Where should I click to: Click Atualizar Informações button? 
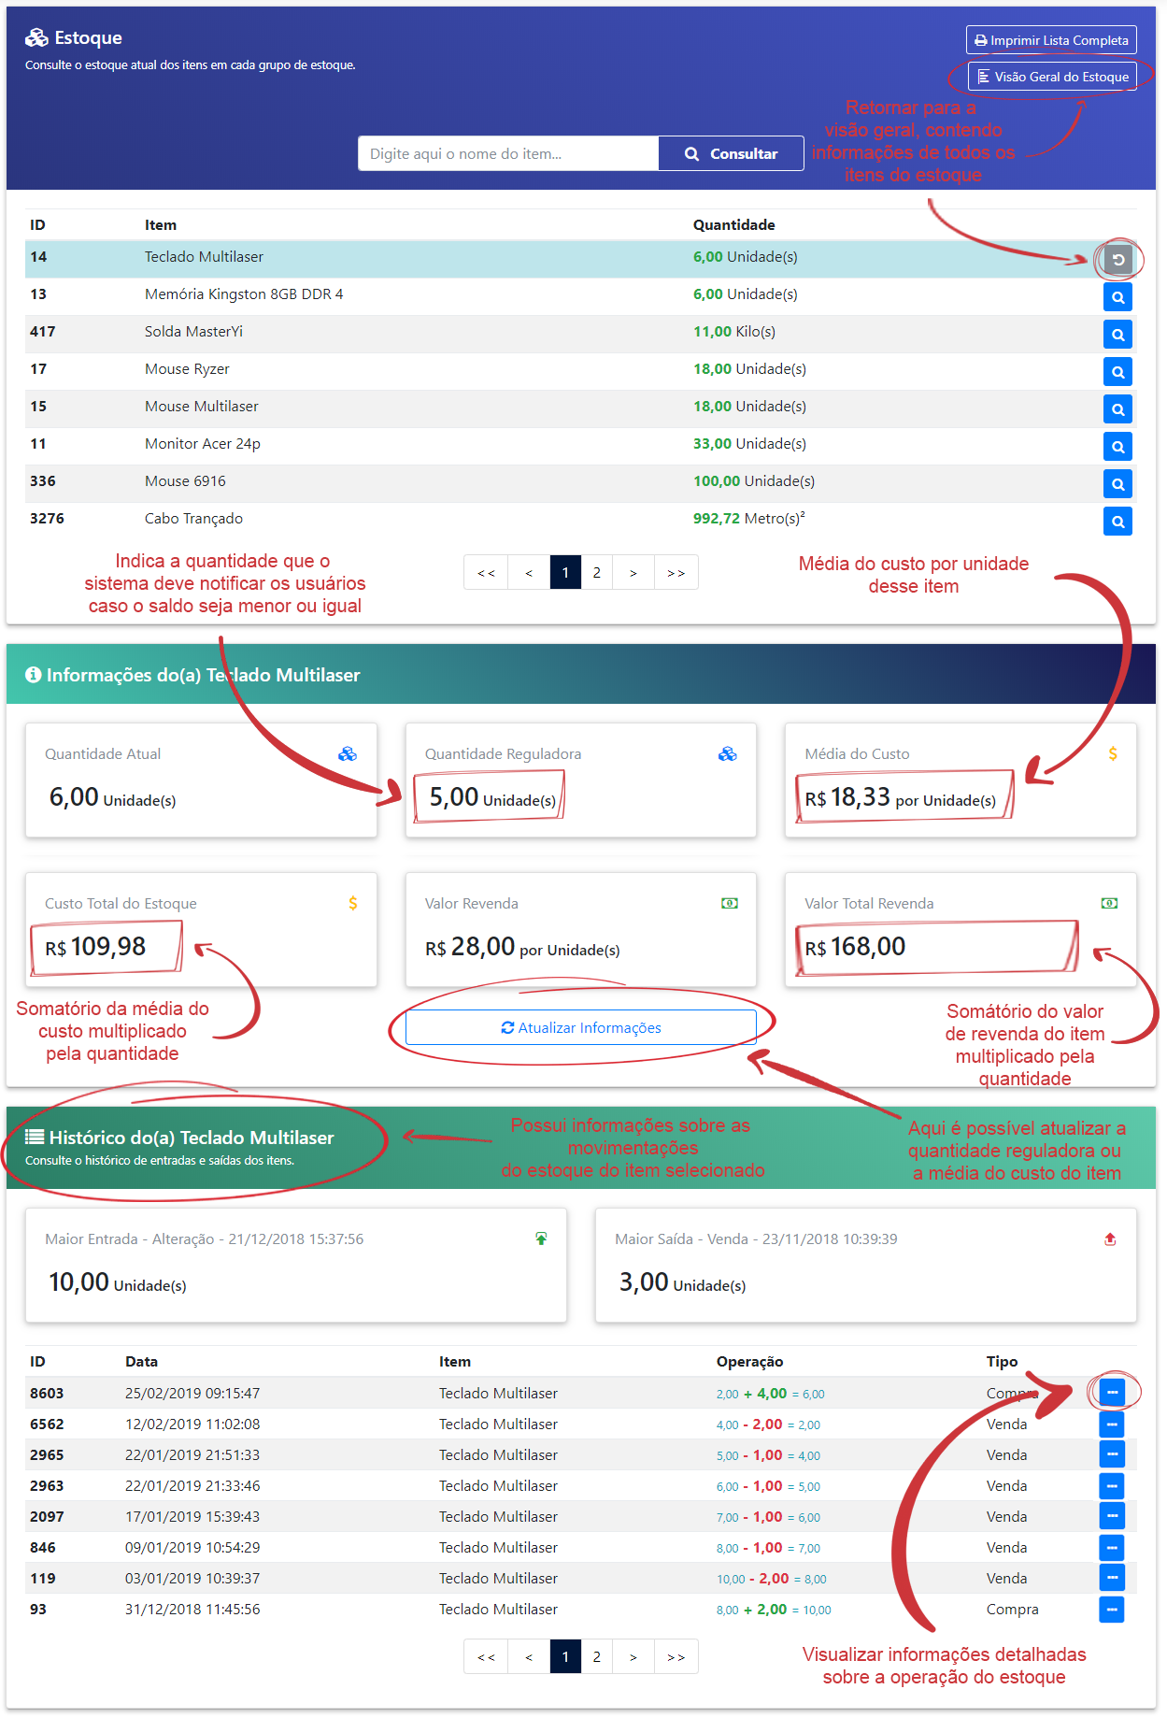(580, 1028)
